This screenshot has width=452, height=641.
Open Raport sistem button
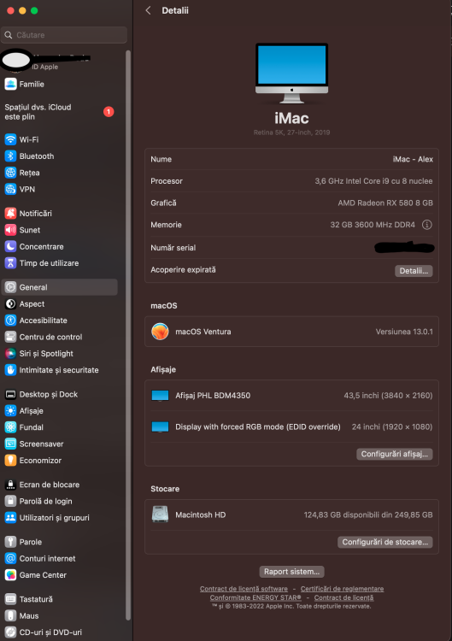click(x=292, y=572)
